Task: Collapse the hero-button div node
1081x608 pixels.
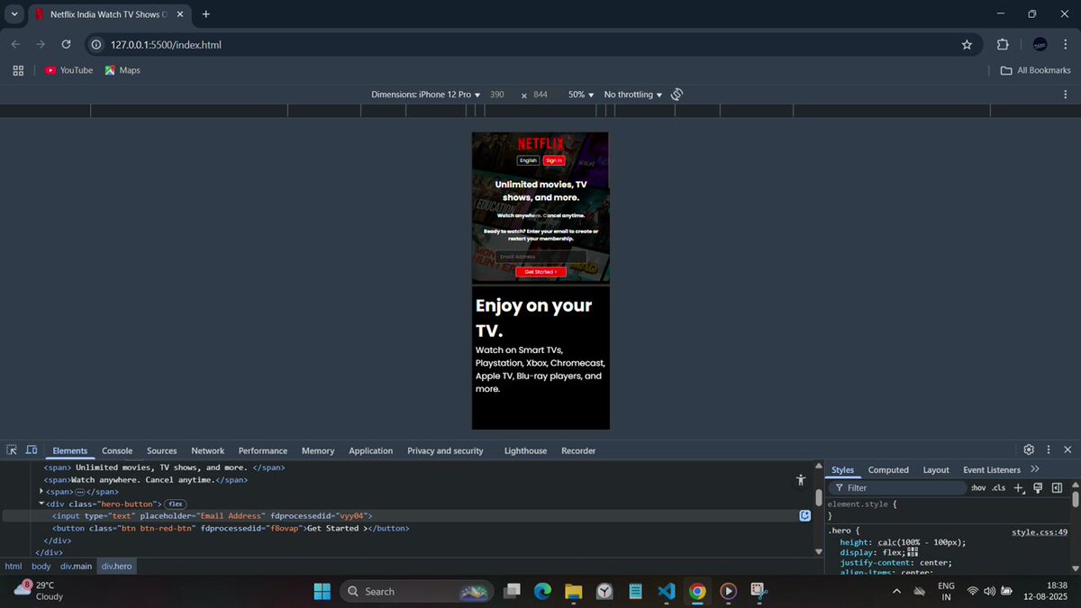Action: tap(41, 504)
